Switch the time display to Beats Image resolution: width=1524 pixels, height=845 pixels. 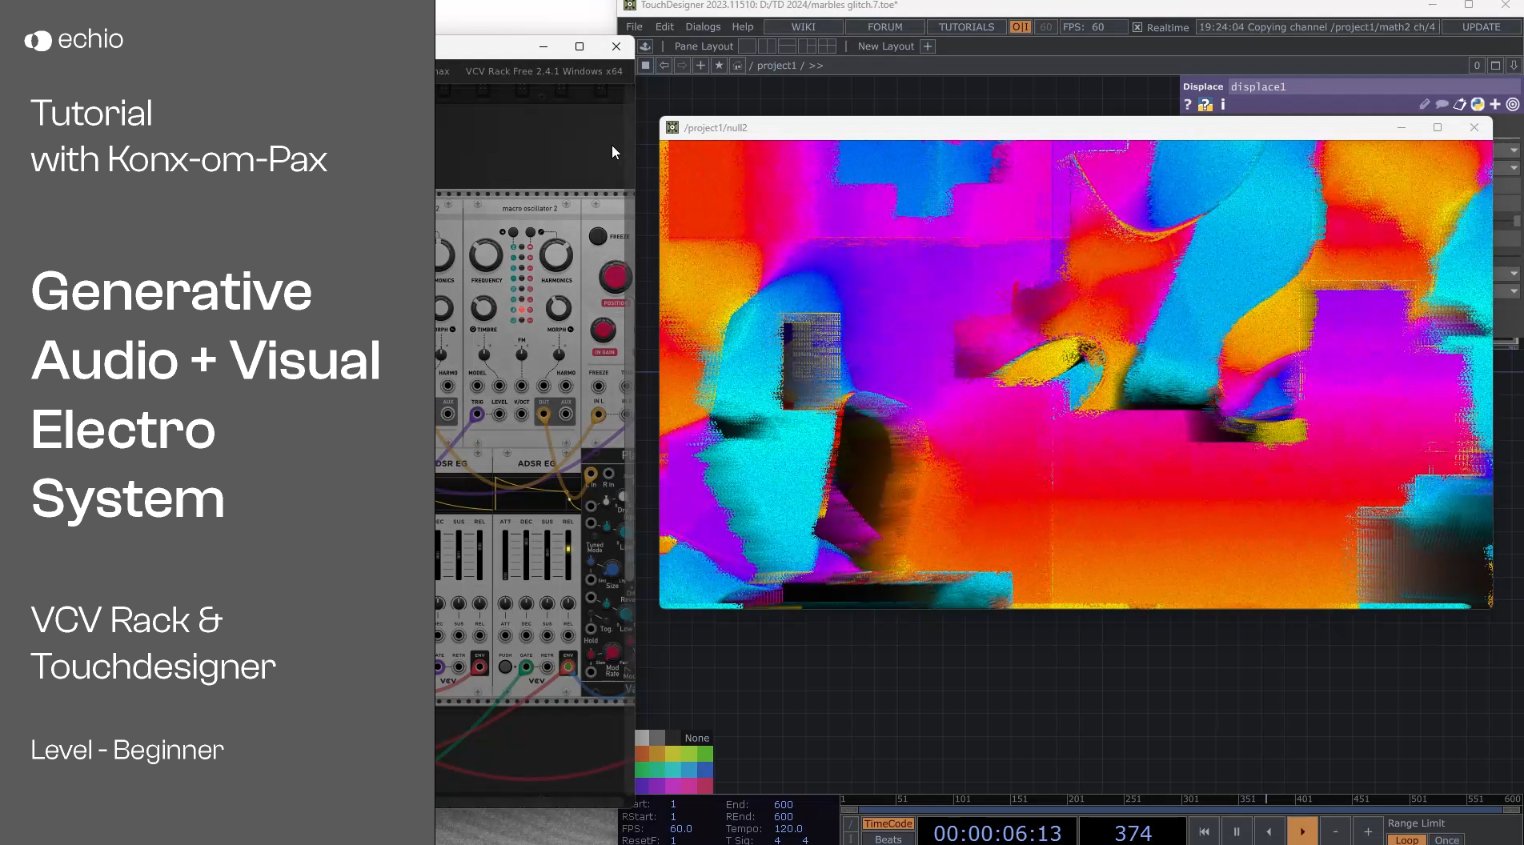pos(888,839)
